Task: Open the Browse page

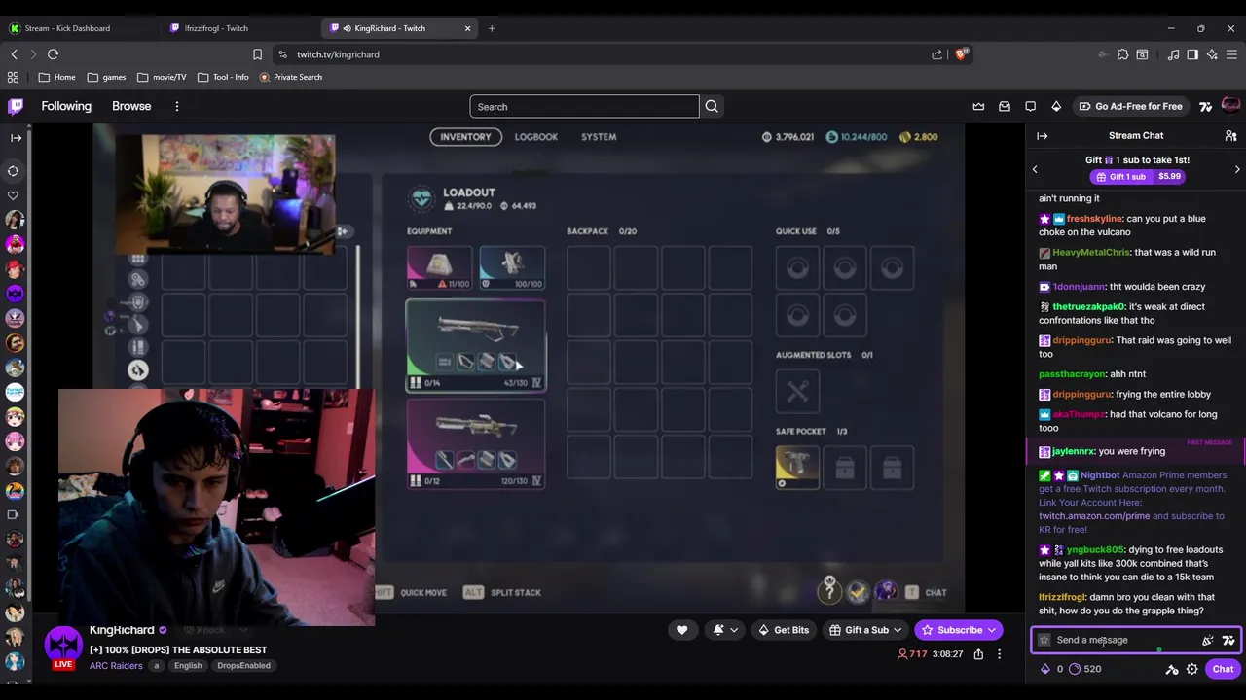Action: 131,106
